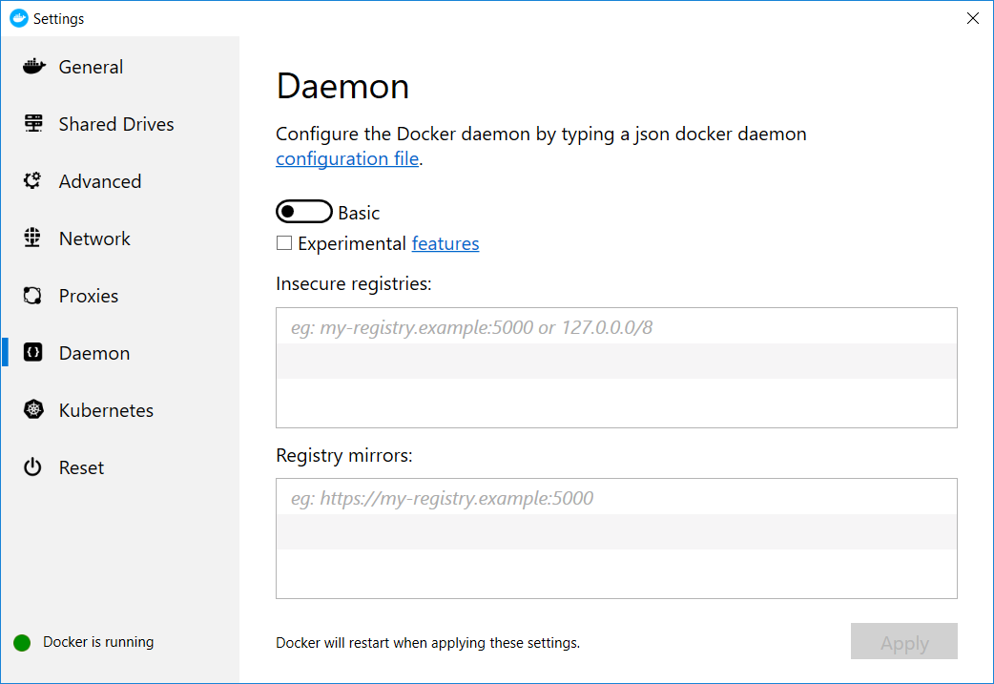Open Kubernetes settings via the helm icon
The height and width of the screenshot is (684, 994).
(x=32, y=409)
